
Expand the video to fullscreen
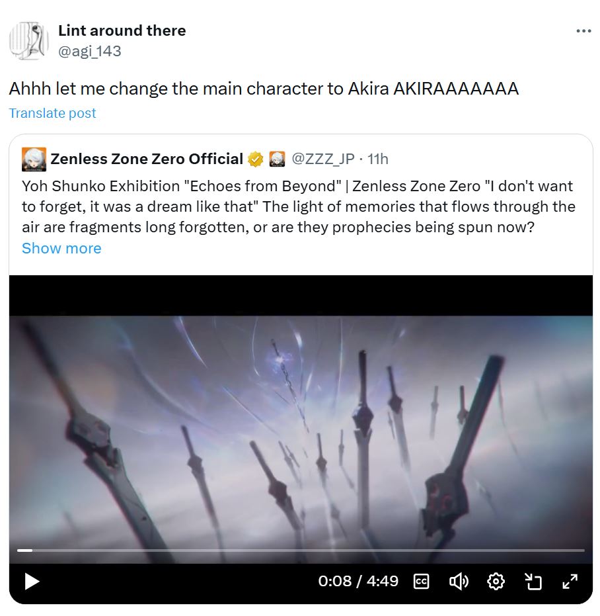[570, 581]
